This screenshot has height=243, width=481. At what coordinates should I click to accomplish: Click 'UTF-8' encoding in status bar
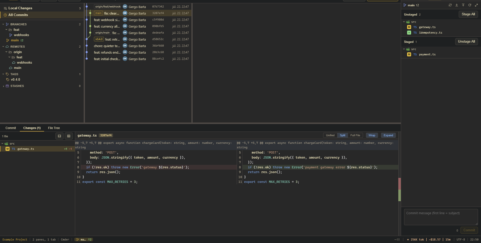[x=461, y=239]
